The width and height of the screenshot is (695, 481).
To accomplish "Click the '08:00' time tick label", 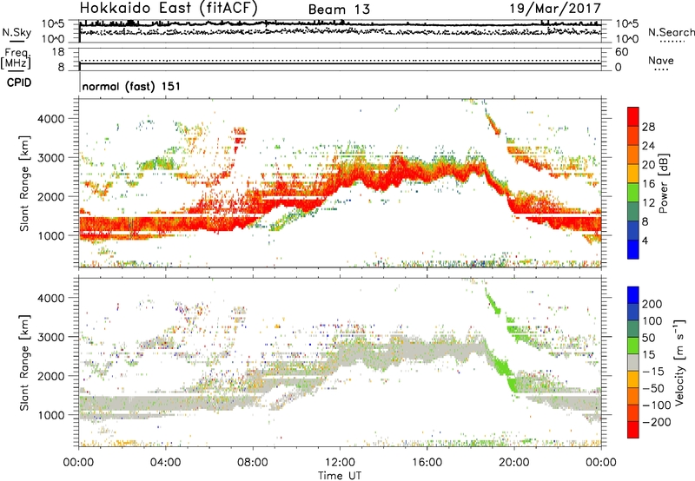I will [x=252, y=463].
